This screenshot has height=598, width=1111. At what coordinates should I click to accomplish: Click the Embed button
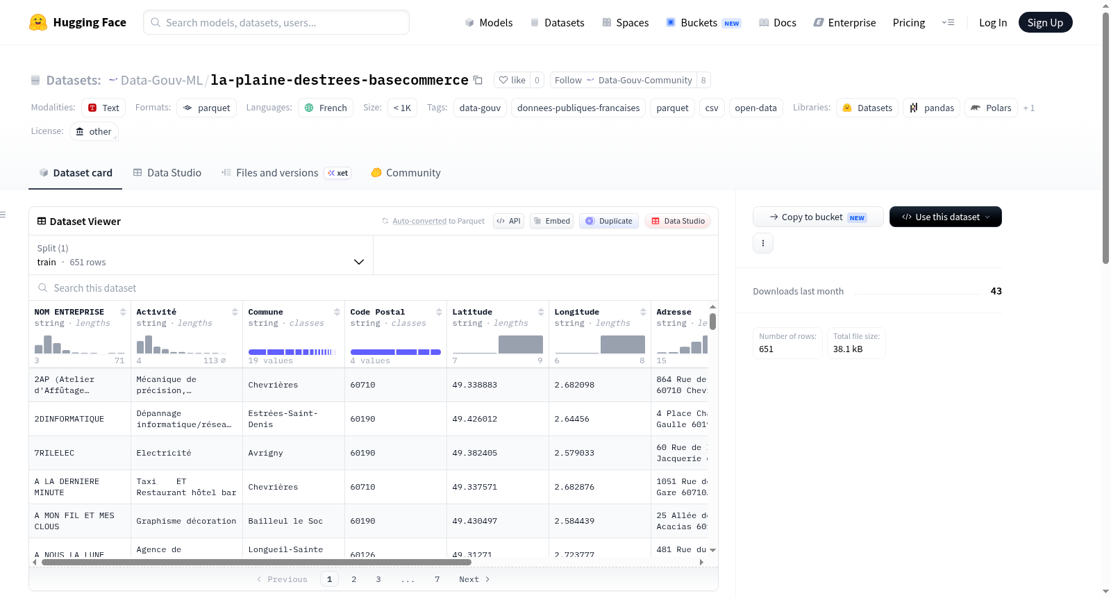pyautogui.click(x=551, y=221)
